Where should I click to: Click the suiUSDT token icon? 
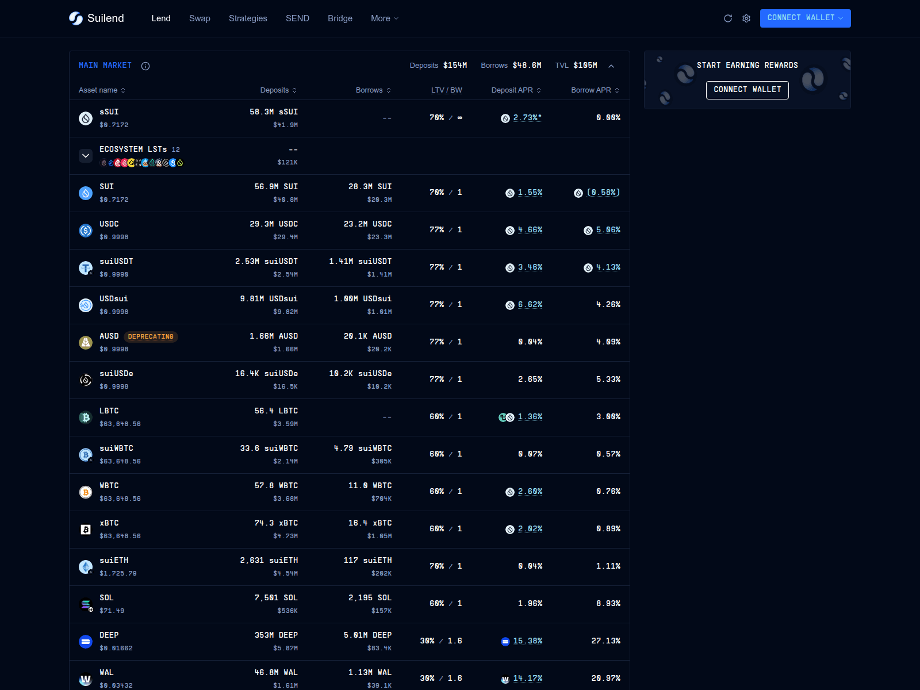(x=86, y=268)
